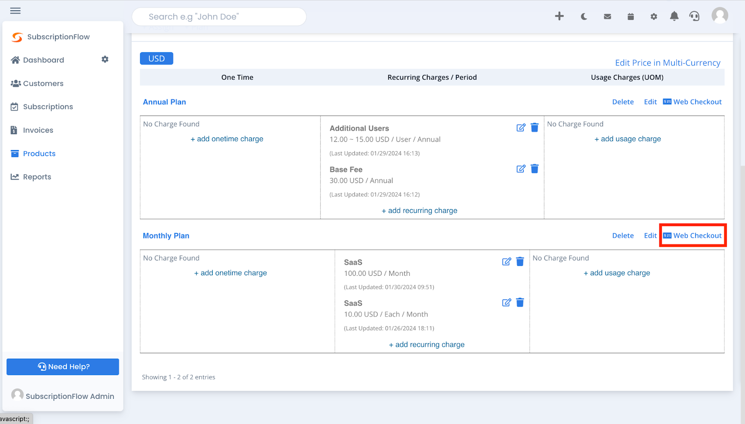Add usage charge to Monthly Plan
Image resolution: width=745 pixels, height=424 pixels.
coord(617,273)
